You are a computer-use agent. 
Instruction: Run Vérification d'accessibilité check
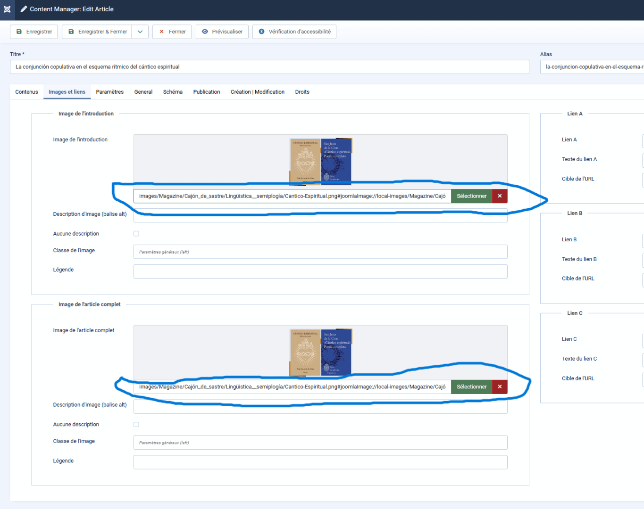[x=294, y=32]
